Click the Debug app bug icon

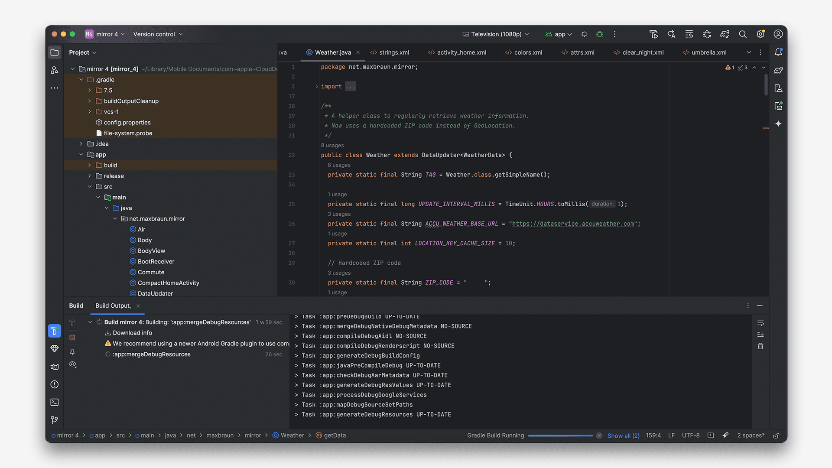pyautogui.click(x=600, y=34)
